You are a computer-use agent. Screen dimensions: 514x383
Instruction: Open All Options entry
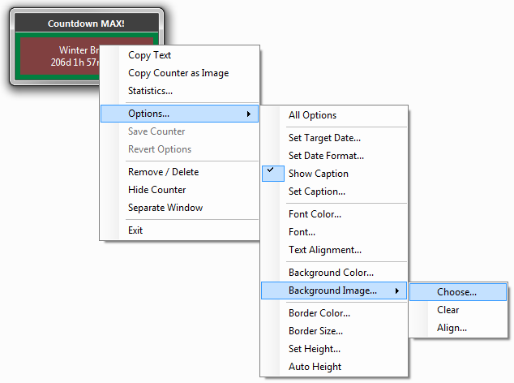click(x=312, y=115)
